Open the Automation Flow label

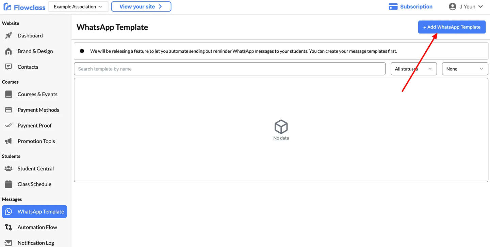pos(37,227)
